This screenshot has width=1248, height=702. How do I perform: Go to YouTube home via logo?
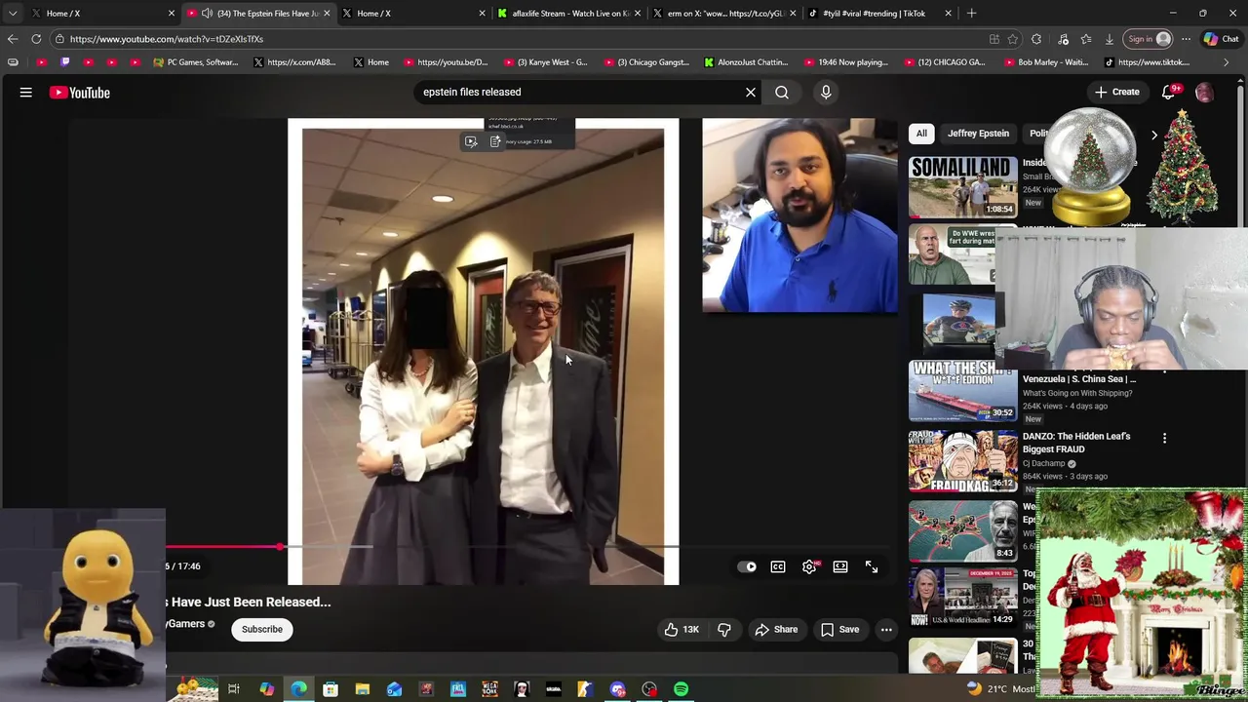pos(80,93)
